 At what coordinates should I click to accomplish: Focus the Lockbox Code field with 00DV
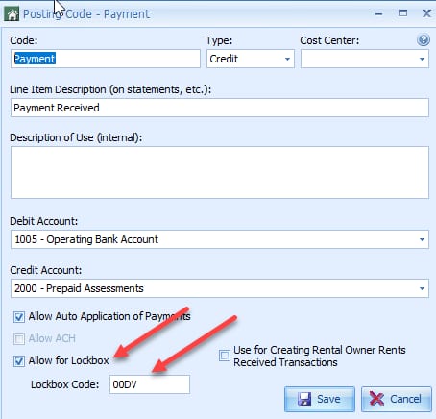tap(150, 384)
